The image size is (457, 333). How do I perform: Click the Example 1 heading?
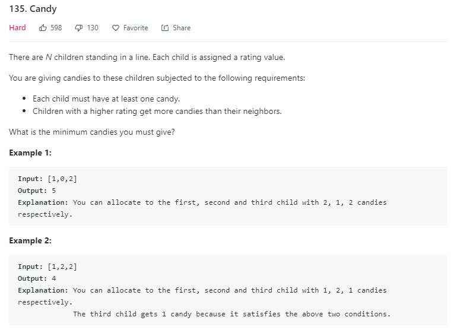coord(30,153)
